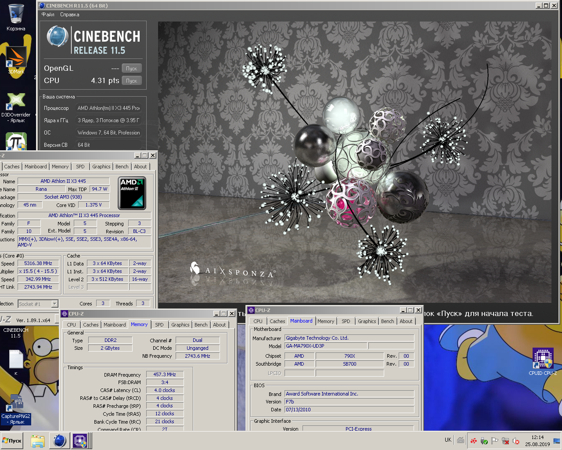Click the memory Type value DDR2
Viewport: 562px width, 450px height.
111,340
